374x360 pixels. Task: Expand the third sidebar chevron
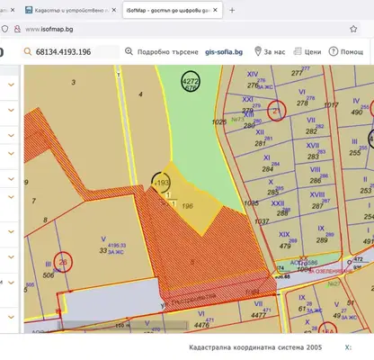pyautogui.click(x=11, y=135)
